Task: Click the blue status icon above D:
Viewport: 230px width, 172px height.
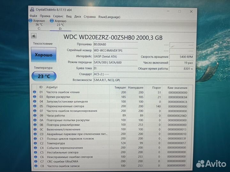Action: (52, 21)
